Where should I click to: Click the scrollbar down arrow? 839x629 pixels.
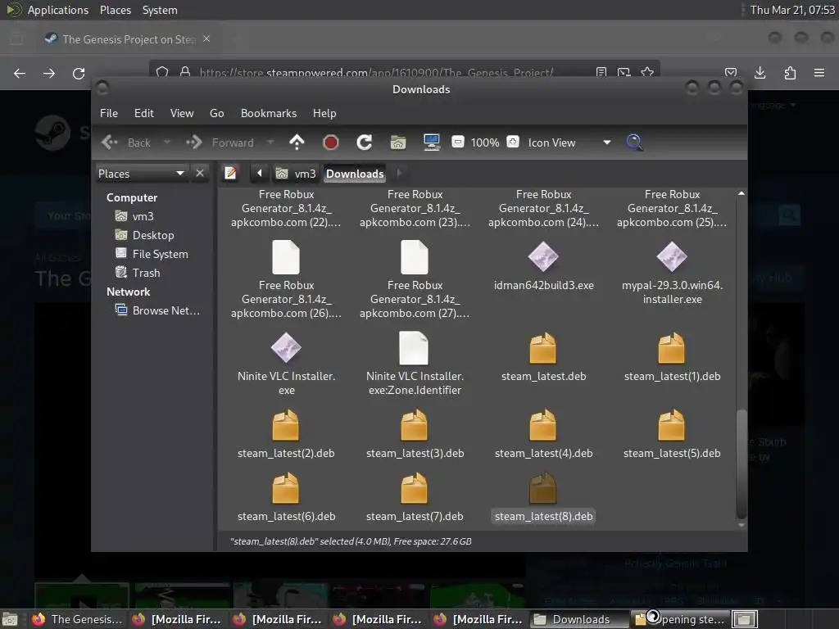(x=741, y=525)
